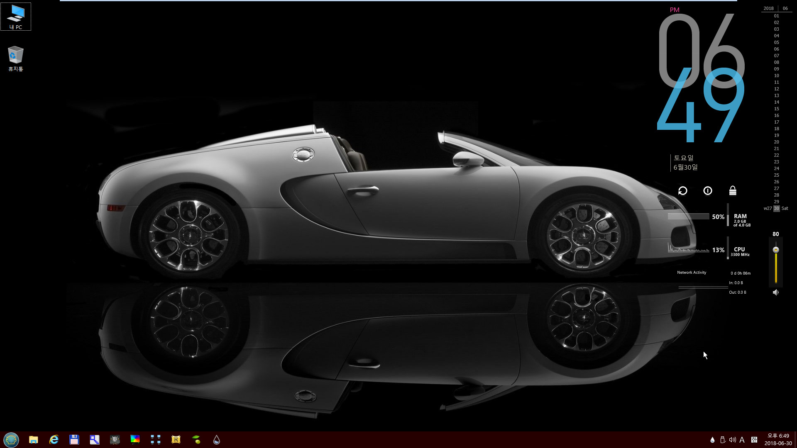Screen dimensions: 797x448
Task: Click the Sat weekday label in calendar
Action: [x=785, y=208]
